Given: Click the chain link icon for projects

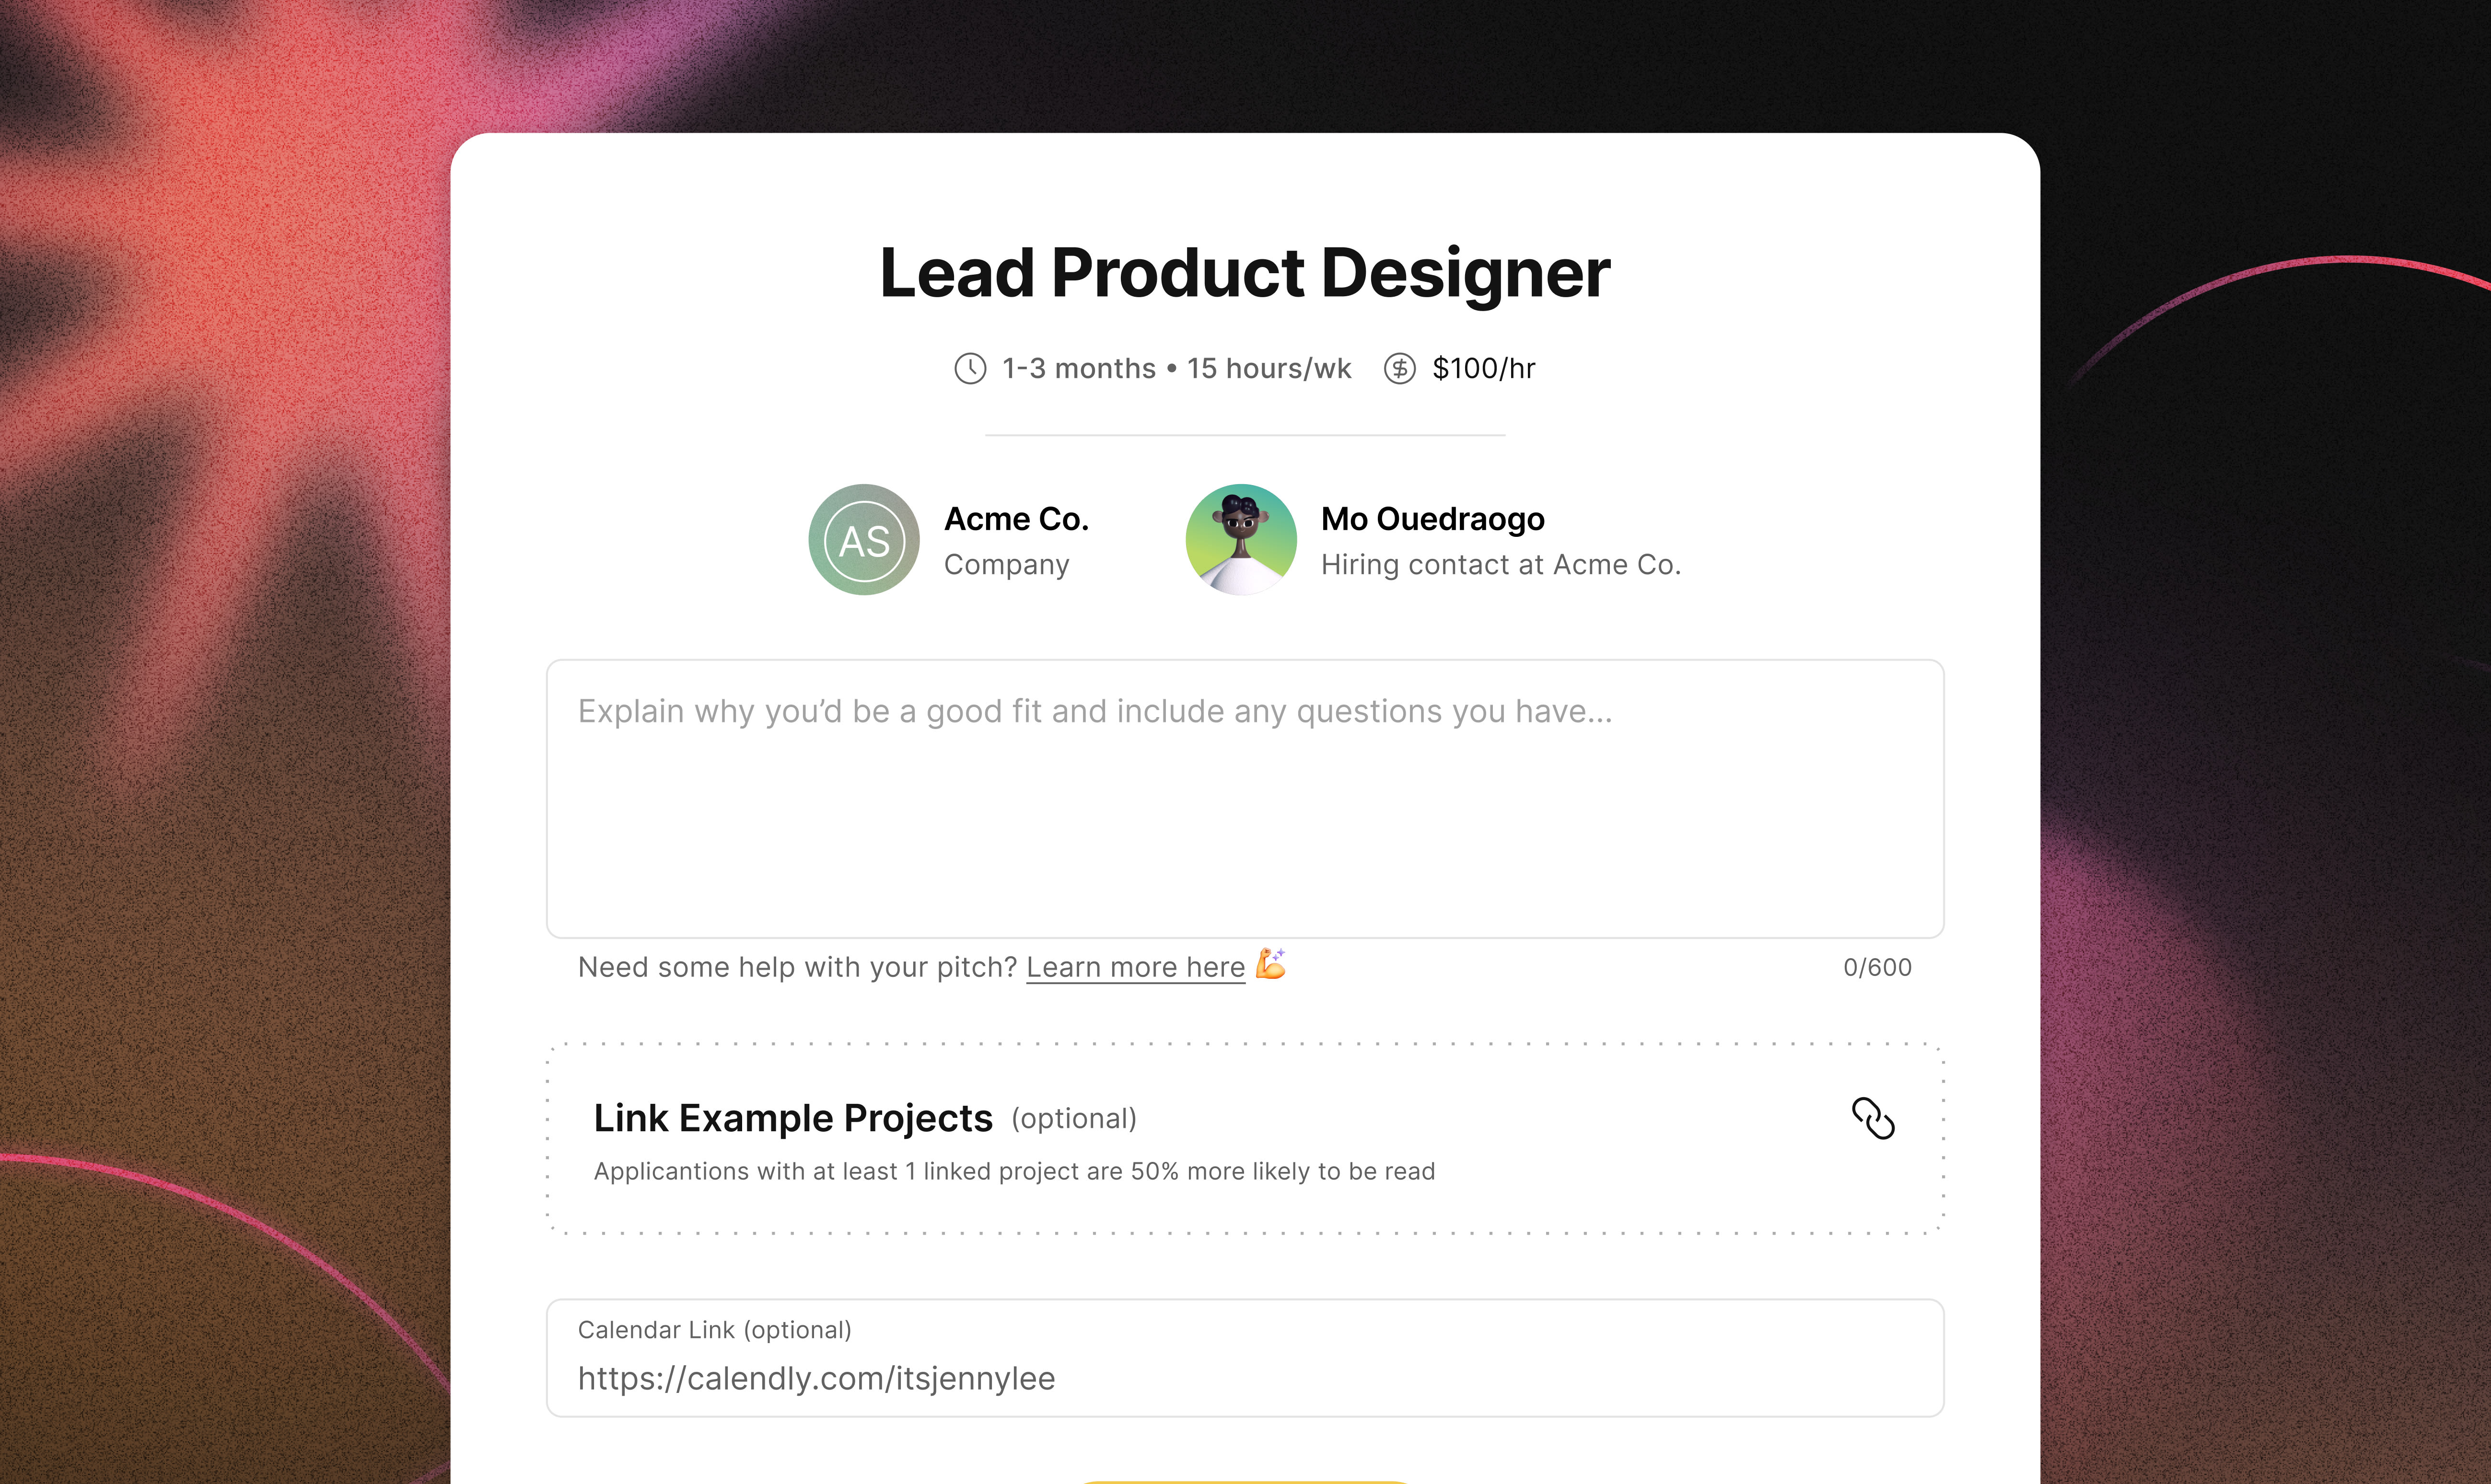Looking at the screenshot, I should click(1873, 1118).
